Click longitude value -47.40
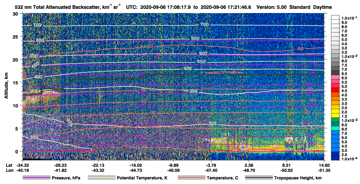 pos(211,170)
